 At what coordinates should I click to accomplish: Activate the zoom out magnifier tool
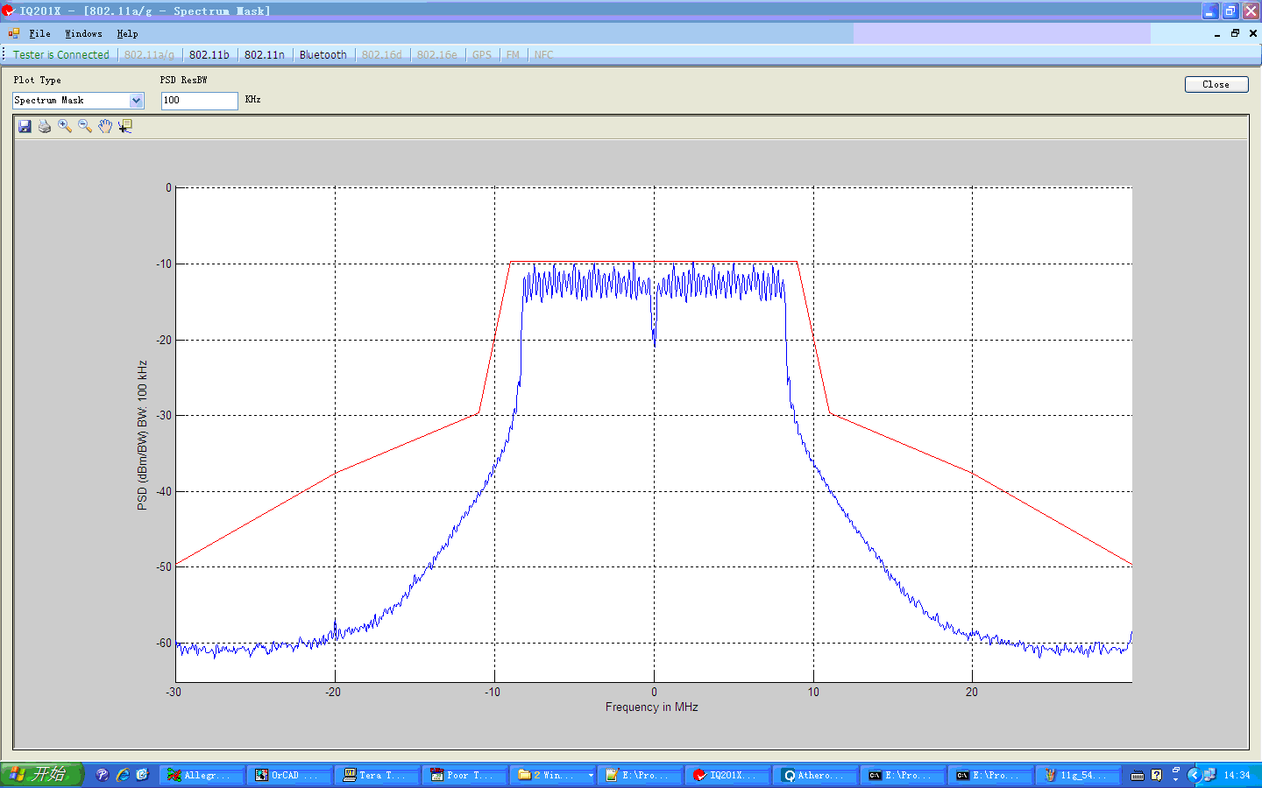pyautogui.click(x=85, y=126)
